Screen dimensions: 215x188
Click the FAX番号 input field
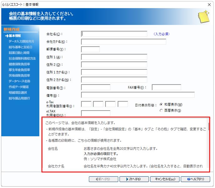(x=167, y=87)
